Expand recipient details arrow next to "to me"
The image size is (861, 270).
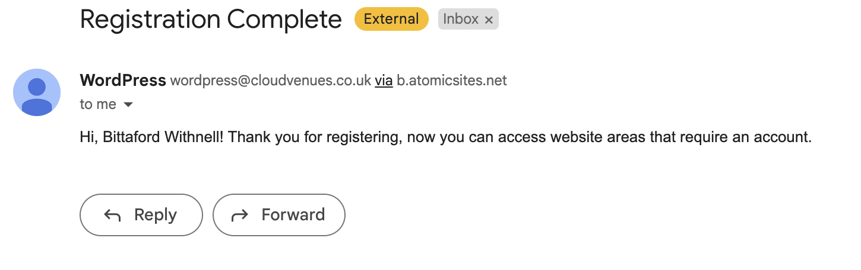128,105
